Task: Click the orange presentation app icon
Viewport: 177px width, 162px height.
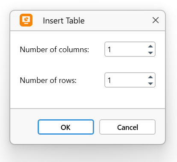Action: click(26, 20)
